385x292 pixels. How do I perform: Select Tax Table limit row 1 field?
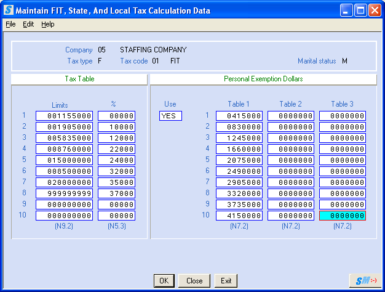(x=64, y=116)
